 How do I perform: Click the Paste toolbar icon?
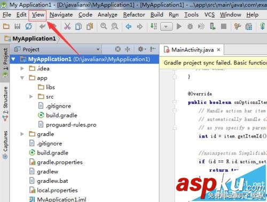click(90, 27)
